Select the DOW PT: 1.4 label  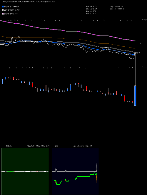pyautogui.click(x=11, y=14)
